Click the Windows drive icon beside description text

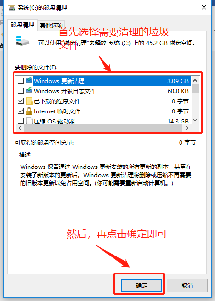[22, 41]
